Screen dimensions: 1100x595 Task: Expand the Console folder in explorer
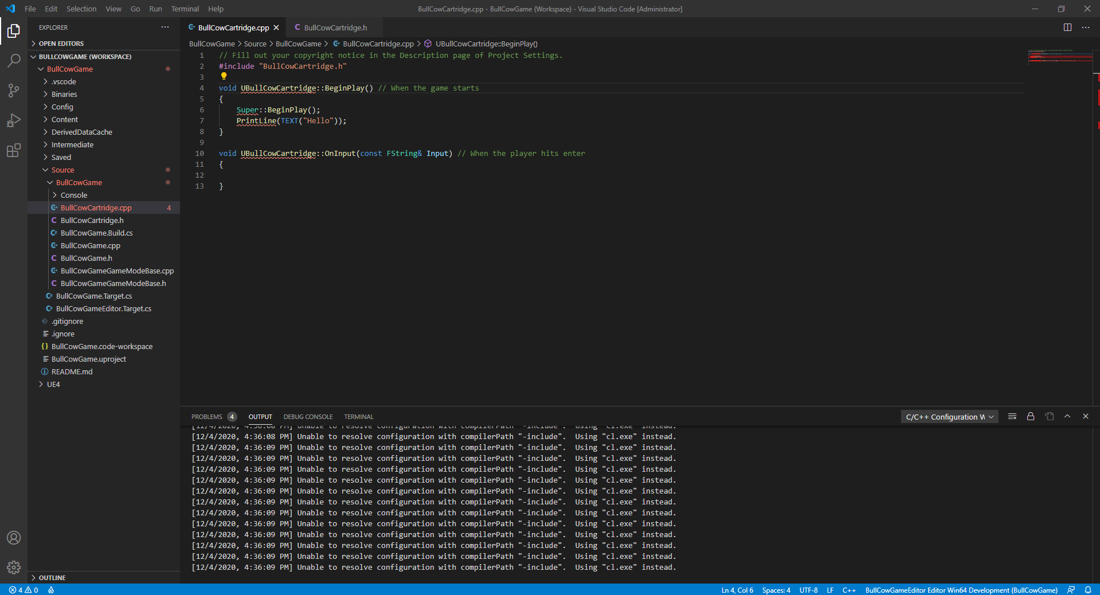tap(74, 195)
